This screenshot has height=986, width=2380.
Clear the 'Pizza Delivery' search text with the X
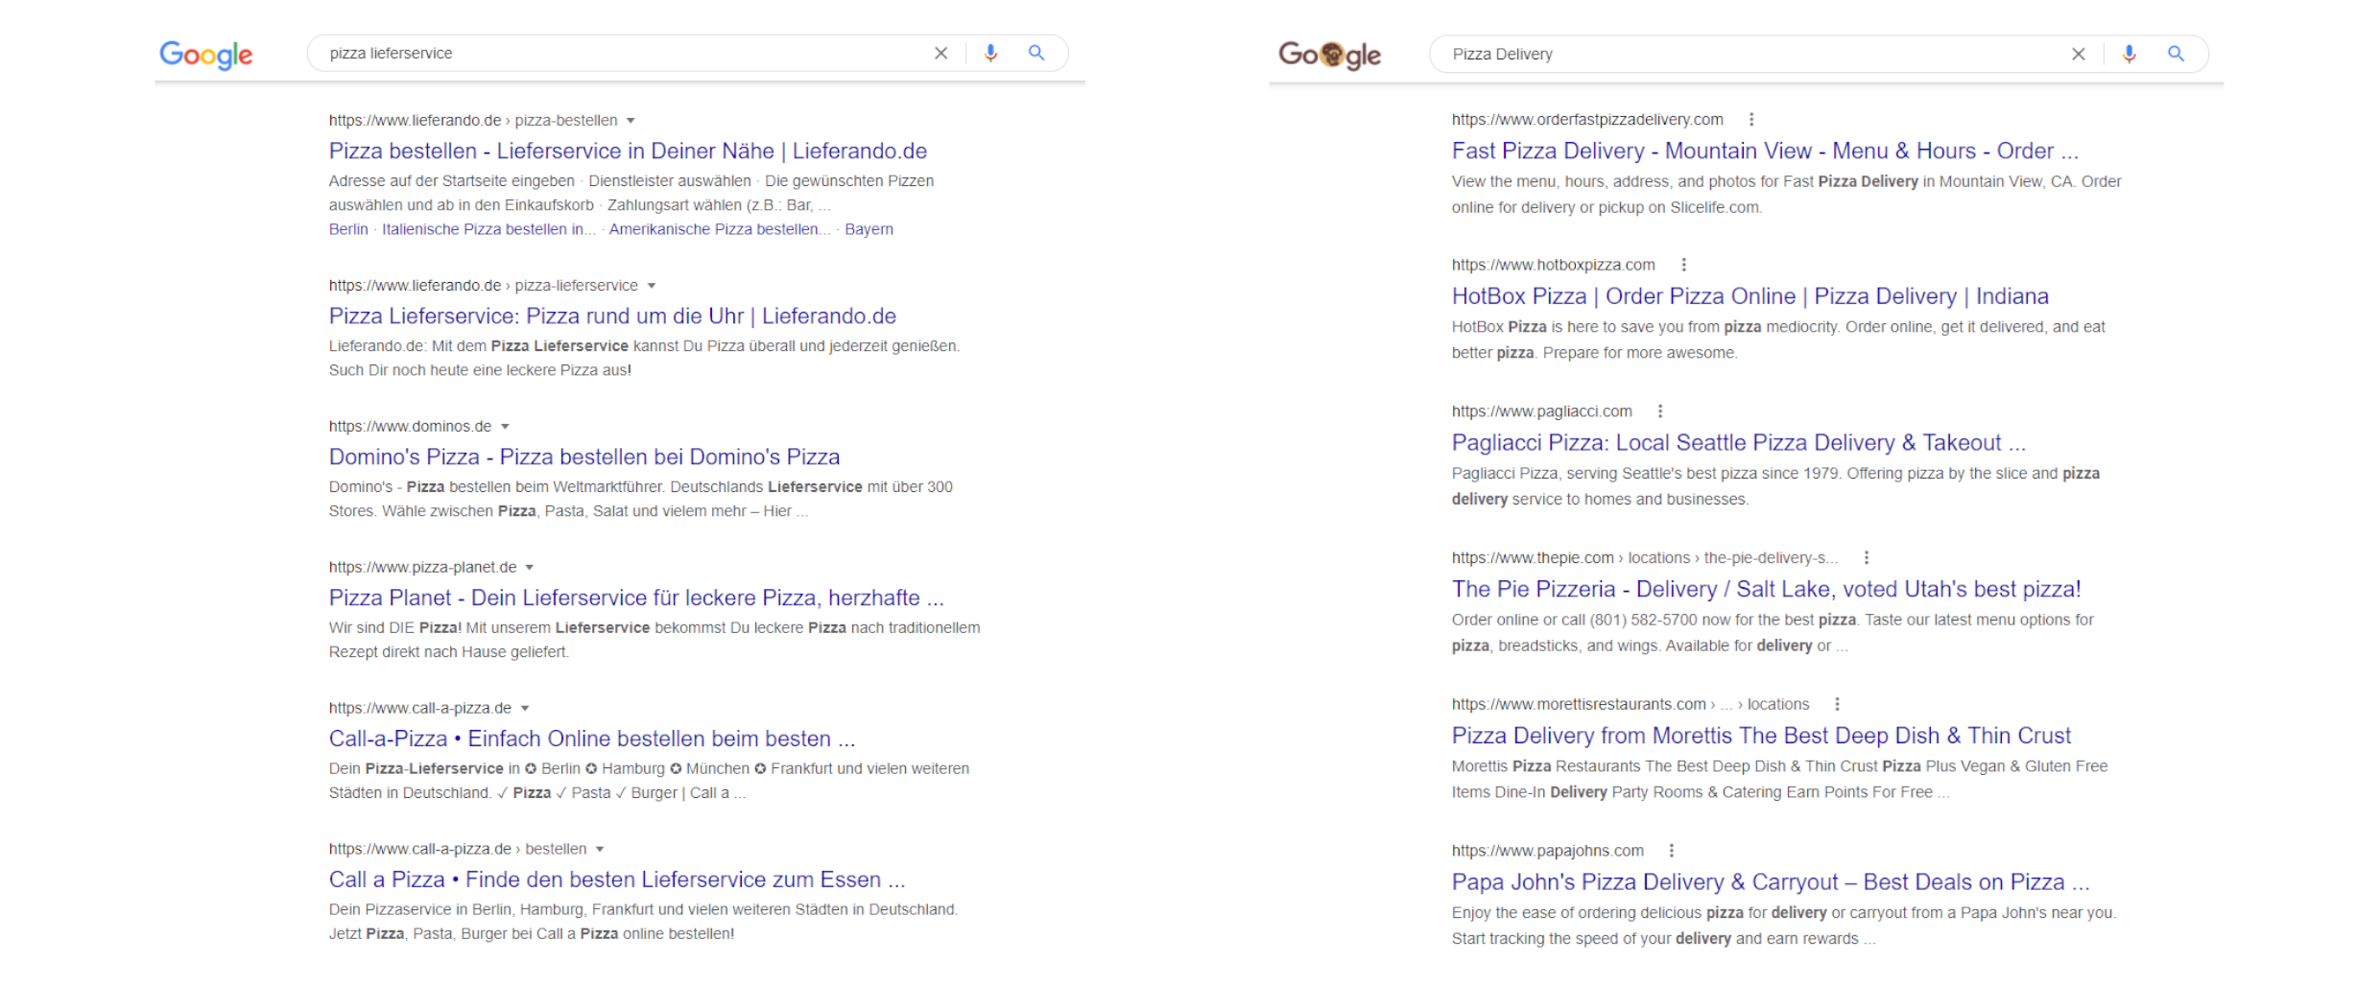(2079, 55)
